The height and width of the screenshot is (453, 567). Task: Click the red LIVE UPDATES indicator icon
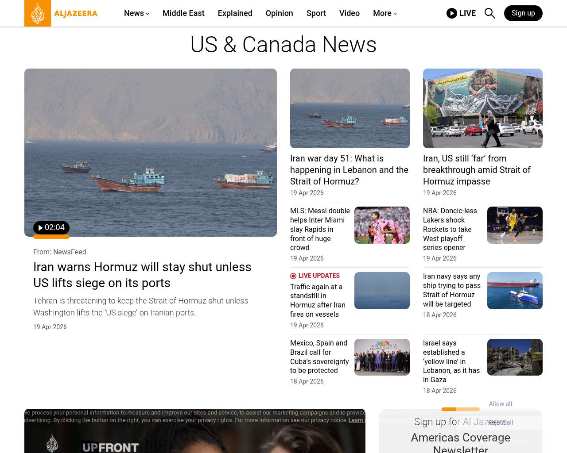[293, 276]
